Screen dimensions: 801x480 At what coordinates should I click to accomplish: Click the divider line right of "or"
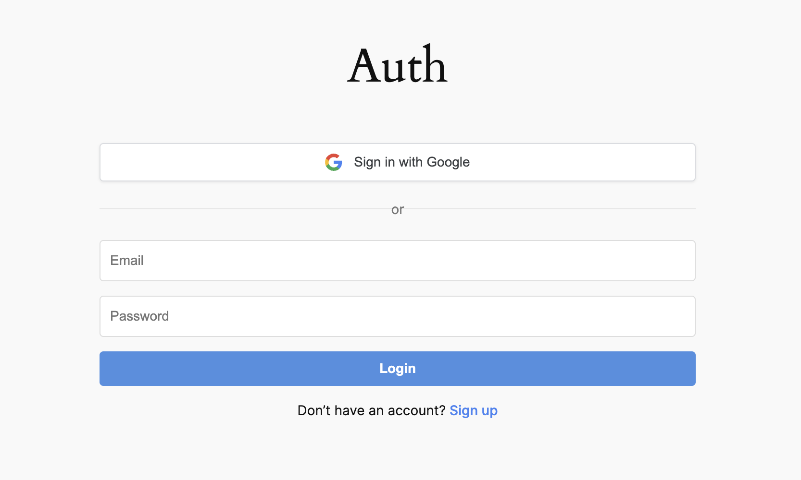553,209
